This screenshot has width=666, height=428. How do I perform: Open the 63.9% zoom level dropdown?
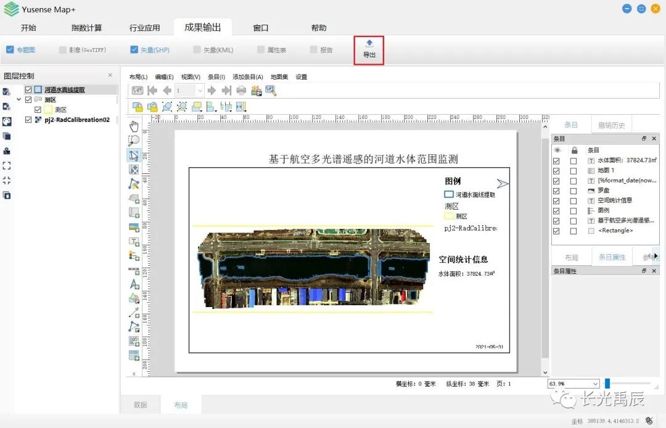[x=594, y=384]
